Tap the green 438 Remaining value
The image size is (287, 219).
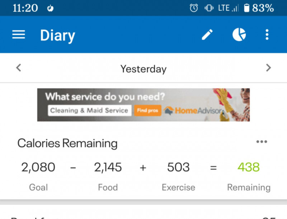pyautogui.click(x=248, y=167)
